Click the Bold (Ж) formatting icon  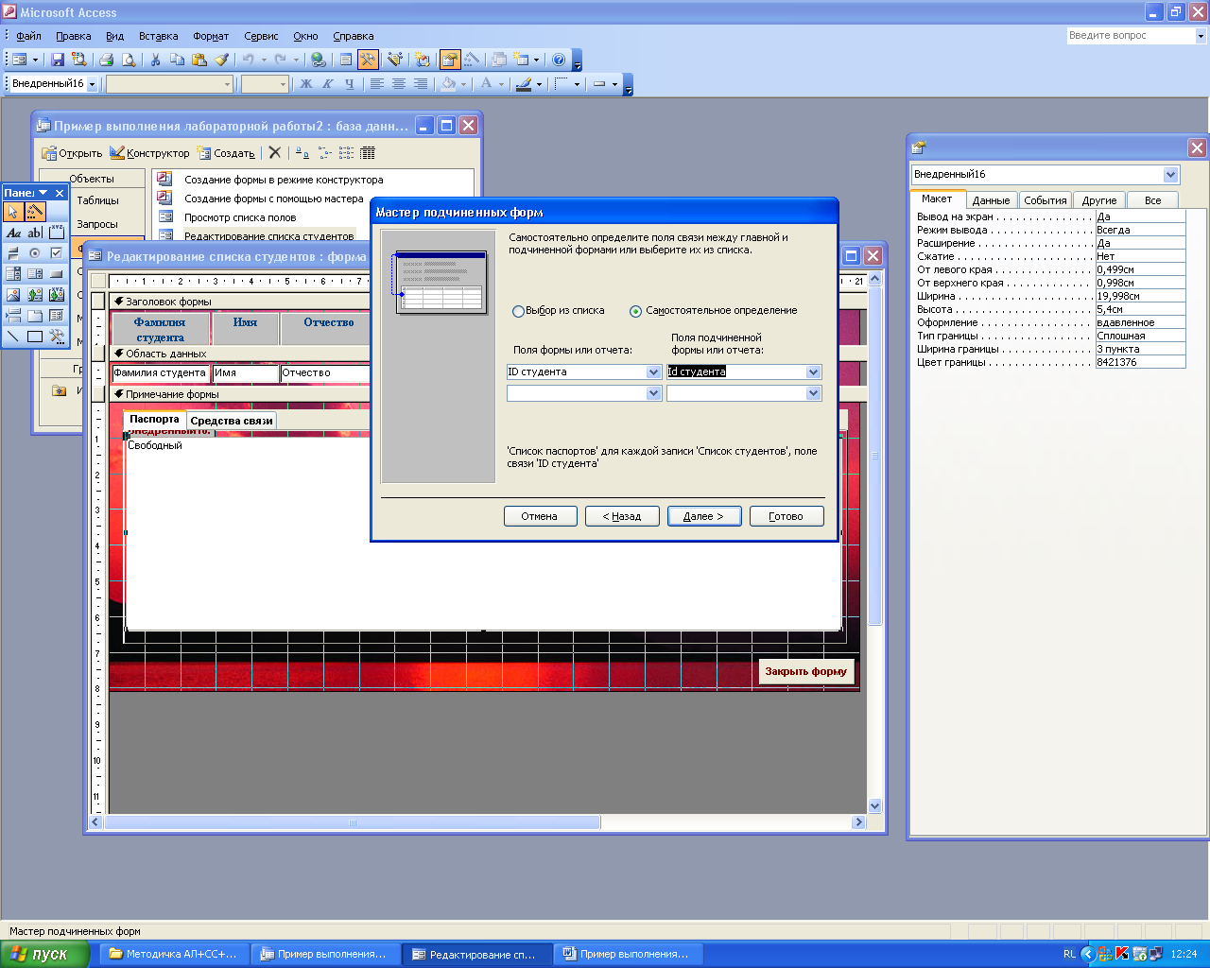point(306,84)
